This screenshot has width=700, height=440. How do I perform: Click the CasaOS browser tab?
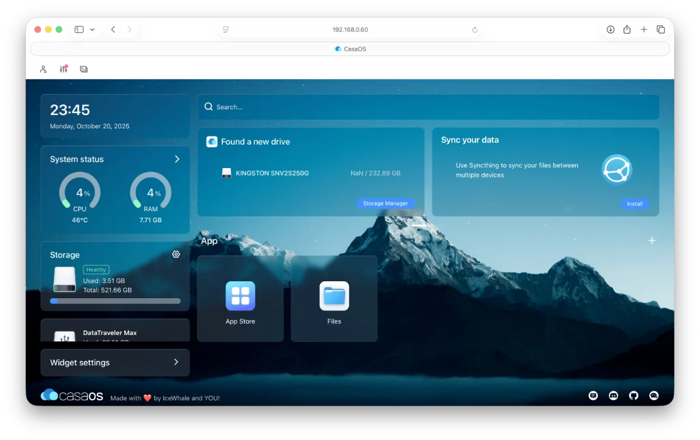click(350, 49)
